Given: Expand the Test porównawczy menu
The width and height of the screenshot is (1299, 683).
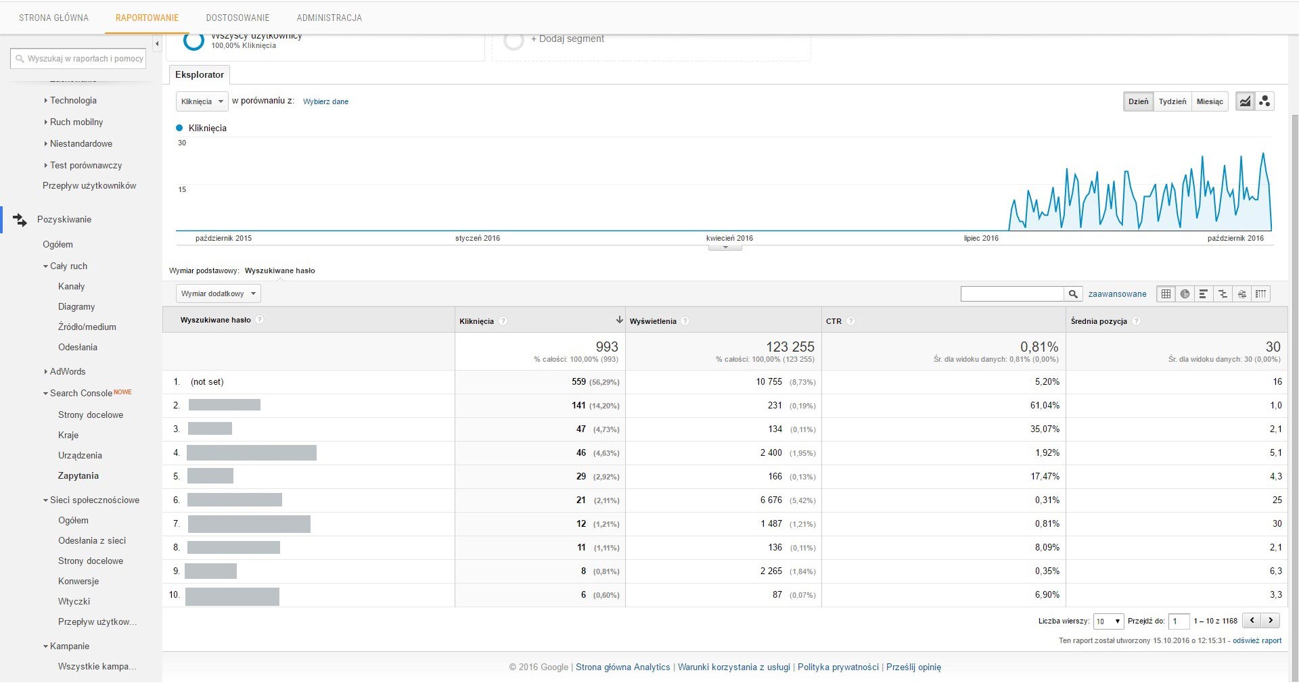Looking at the screenshot, I should point(83,165).
